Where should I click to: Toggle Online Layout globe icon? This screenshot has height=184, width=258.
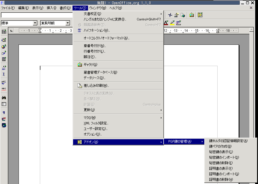(4, 125)
